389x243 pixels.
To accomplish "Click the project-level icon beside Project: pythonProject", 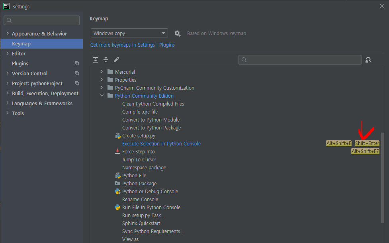I will coord(77,83).
